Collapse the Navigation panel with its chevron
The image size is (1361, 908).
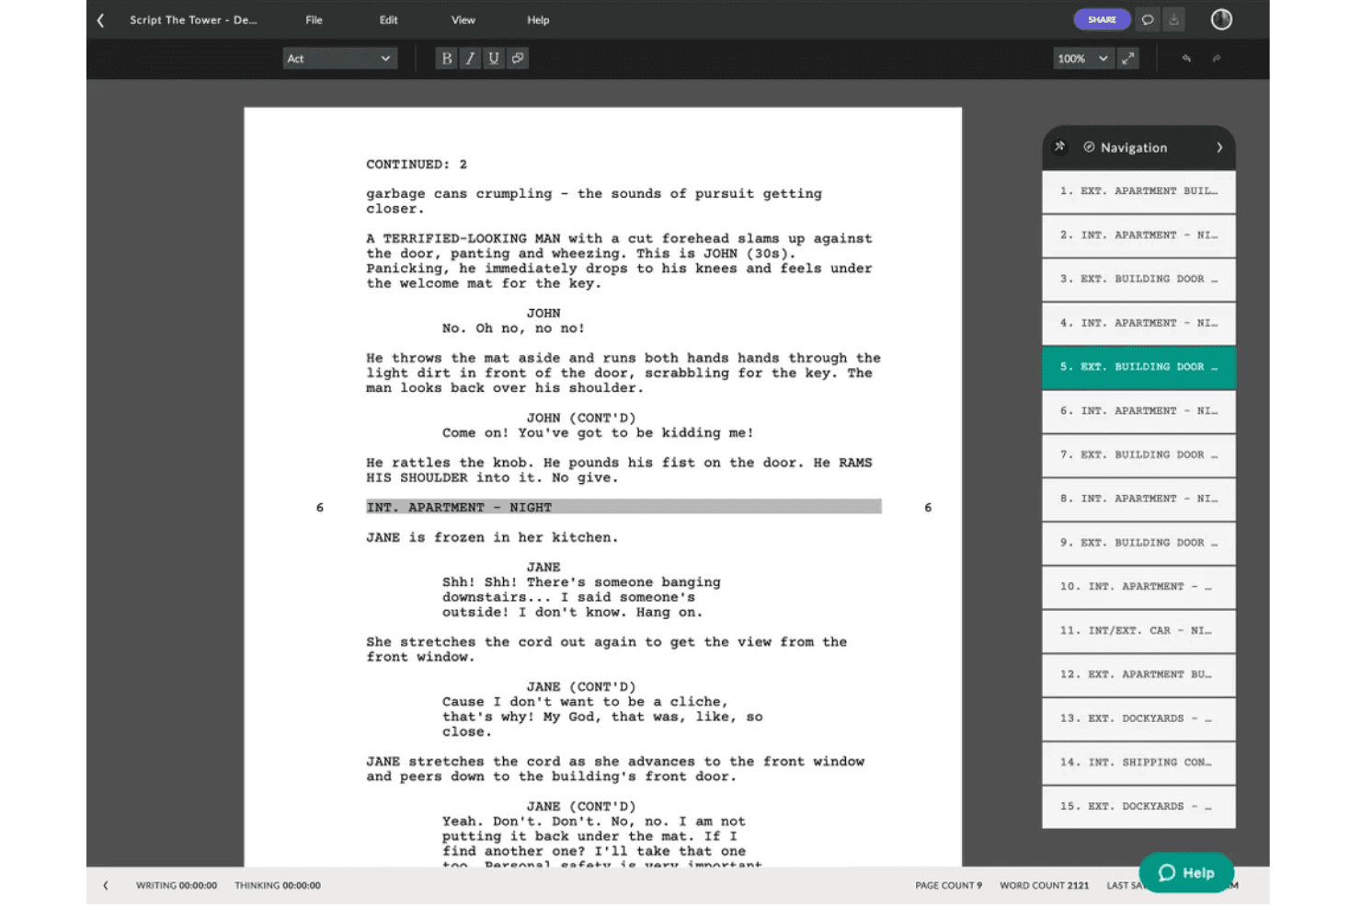[x=1219, y=147]
